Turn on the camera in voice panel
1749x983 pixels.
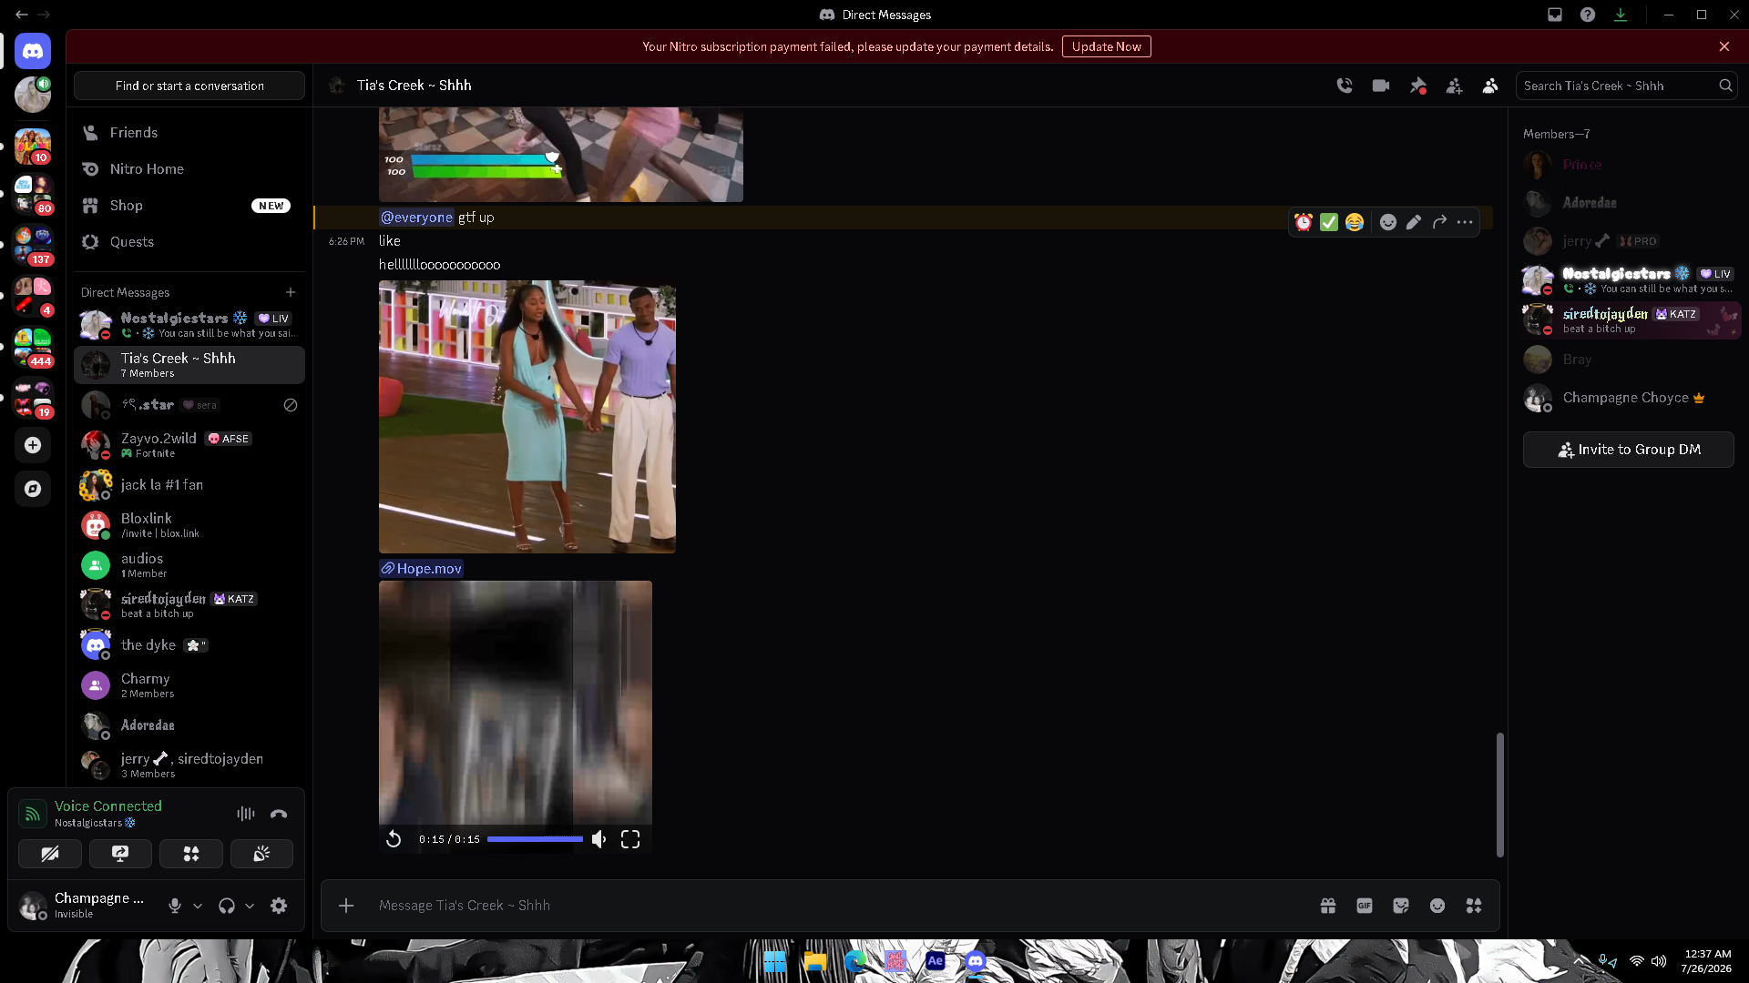50,854
